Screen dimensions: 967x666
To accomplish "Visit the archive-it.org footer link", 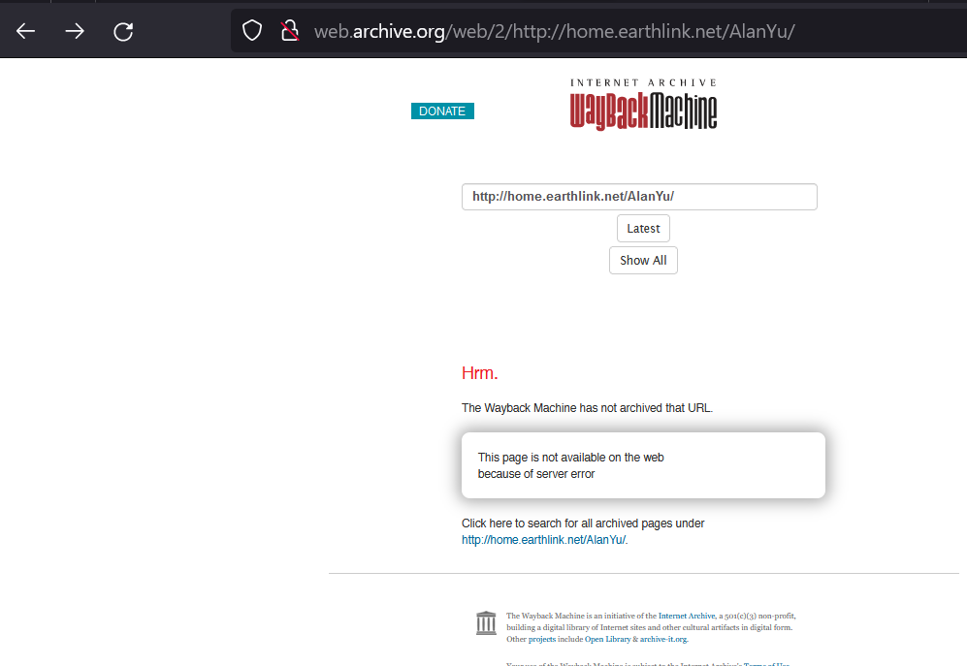I will point(663,639).
